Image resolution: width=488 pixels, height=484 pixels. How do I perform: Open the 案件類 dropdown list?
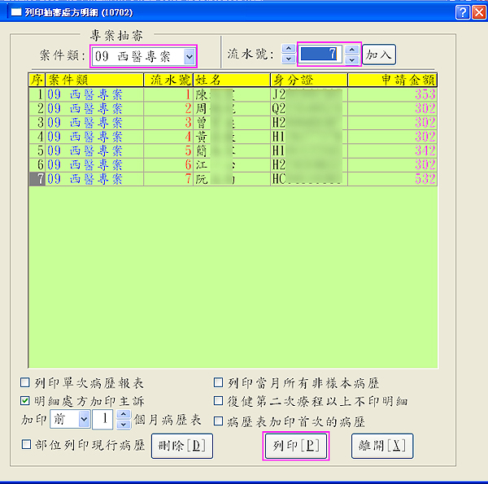coord(189,56)
